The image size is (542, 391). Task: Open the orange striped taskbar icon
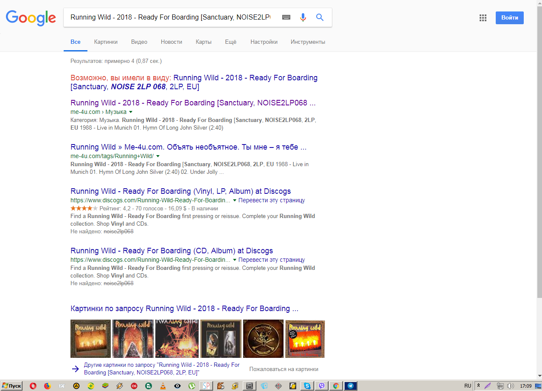[x=119, y=386]
